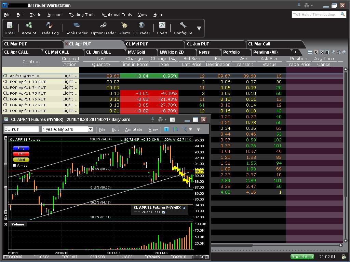Click the chart lock icon at left edge
This screenshot has width=350, height=262.
6,217
